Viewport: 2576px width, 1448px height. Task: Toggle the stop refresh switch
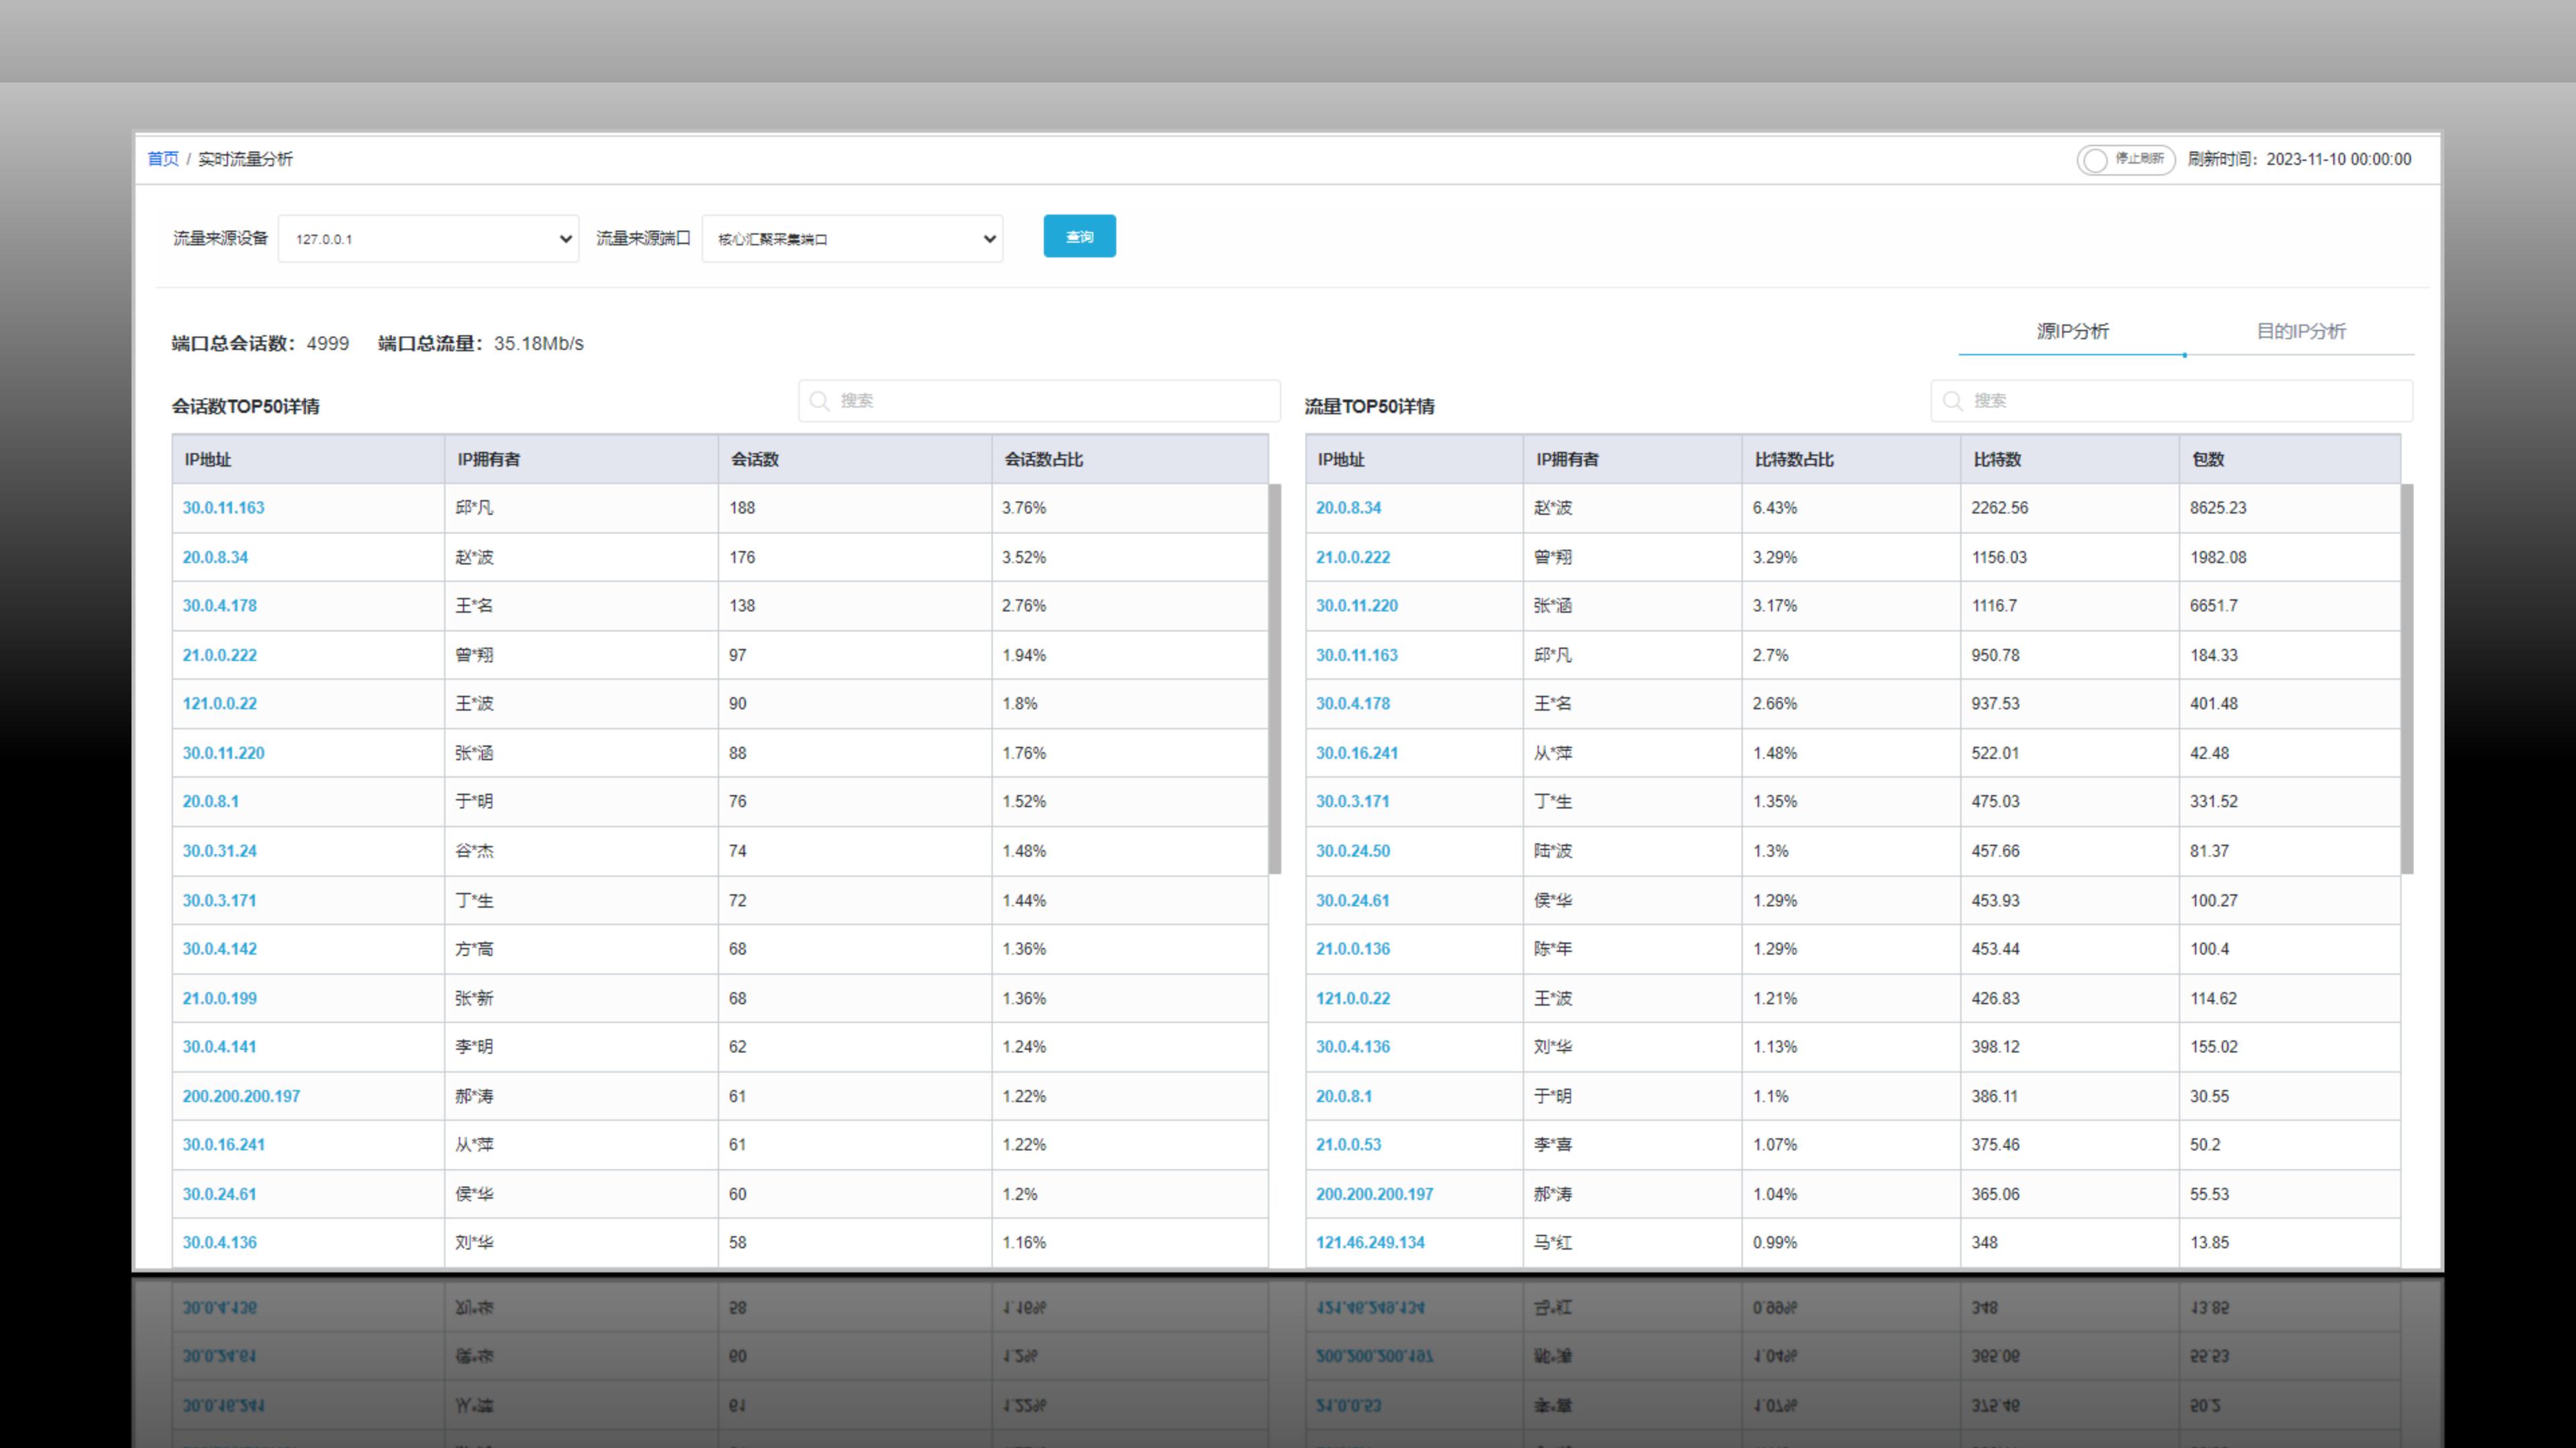tap(2124, 160)
